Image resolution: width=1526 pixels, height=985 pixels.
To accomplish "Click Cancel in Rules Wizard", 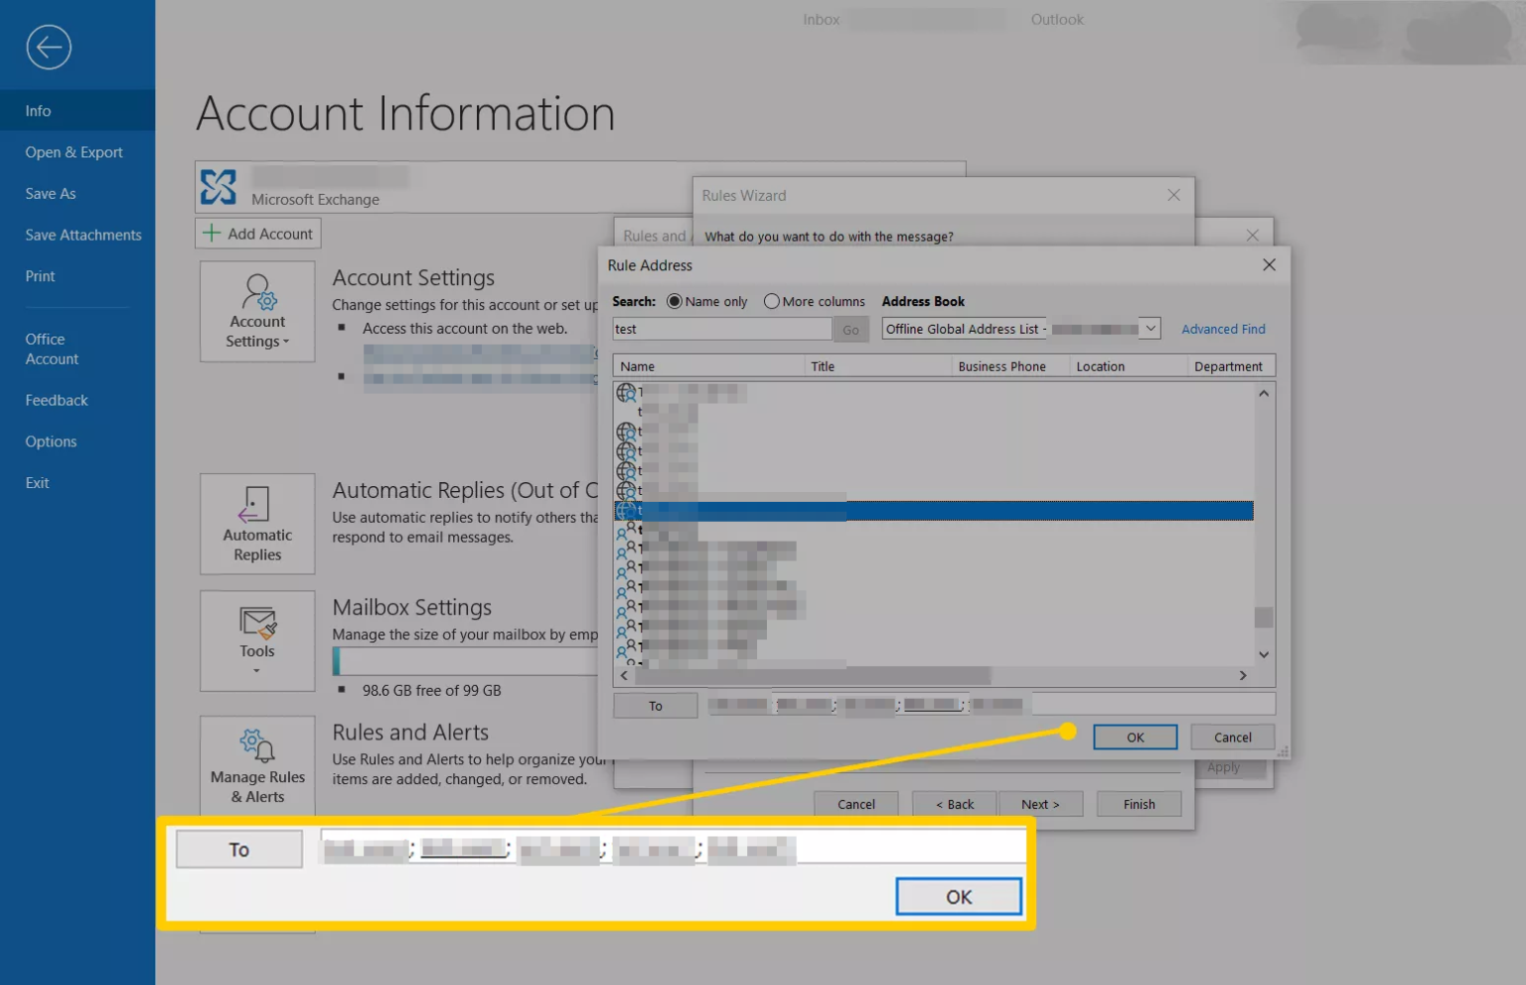I will (x=855, y=804).
